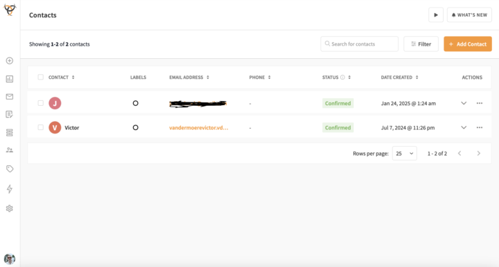Open the create-new plus icon in sidebar
499x267 pixels.
coord(10,61)
